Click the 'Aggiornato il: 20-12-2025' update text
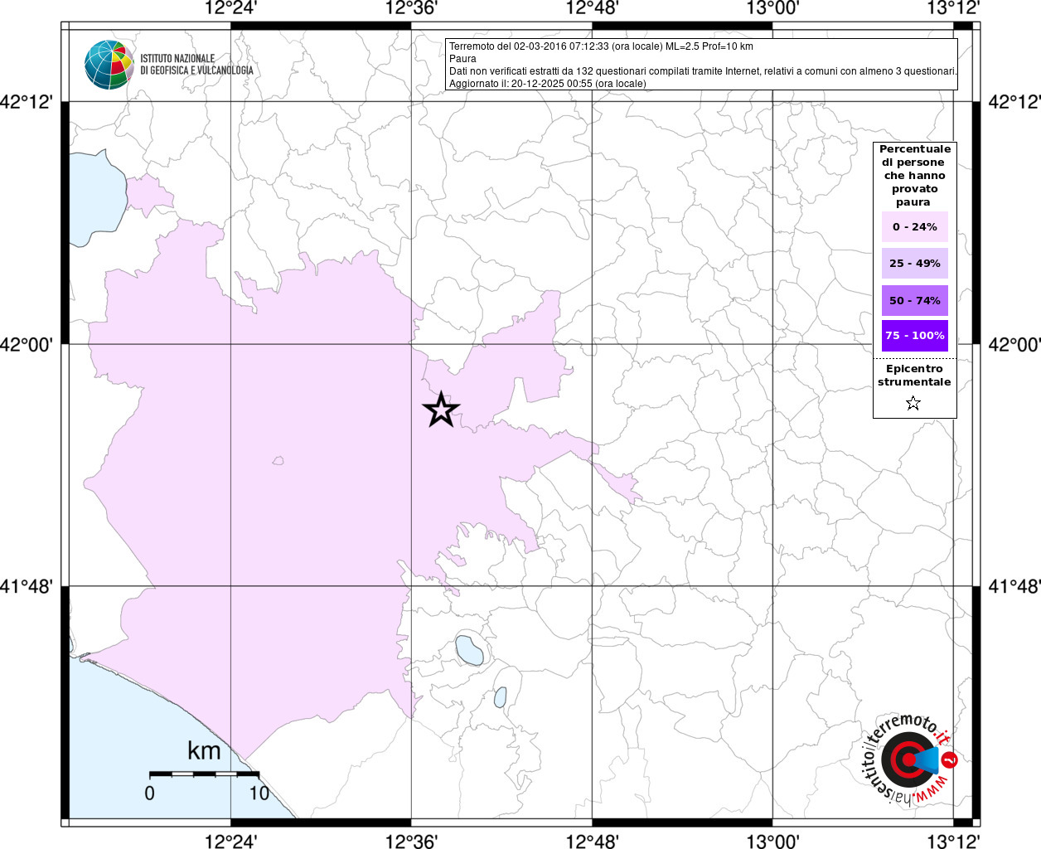The image size is (1041, 849). pos(547,84)
